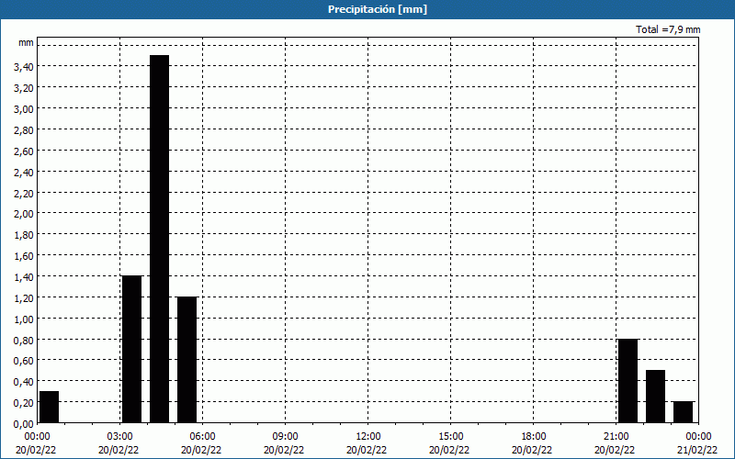The width and height of the screenshot is (735, 459).
Task: Select the 3,50 mm precipitation bar
Action: (x=159, y=239)
